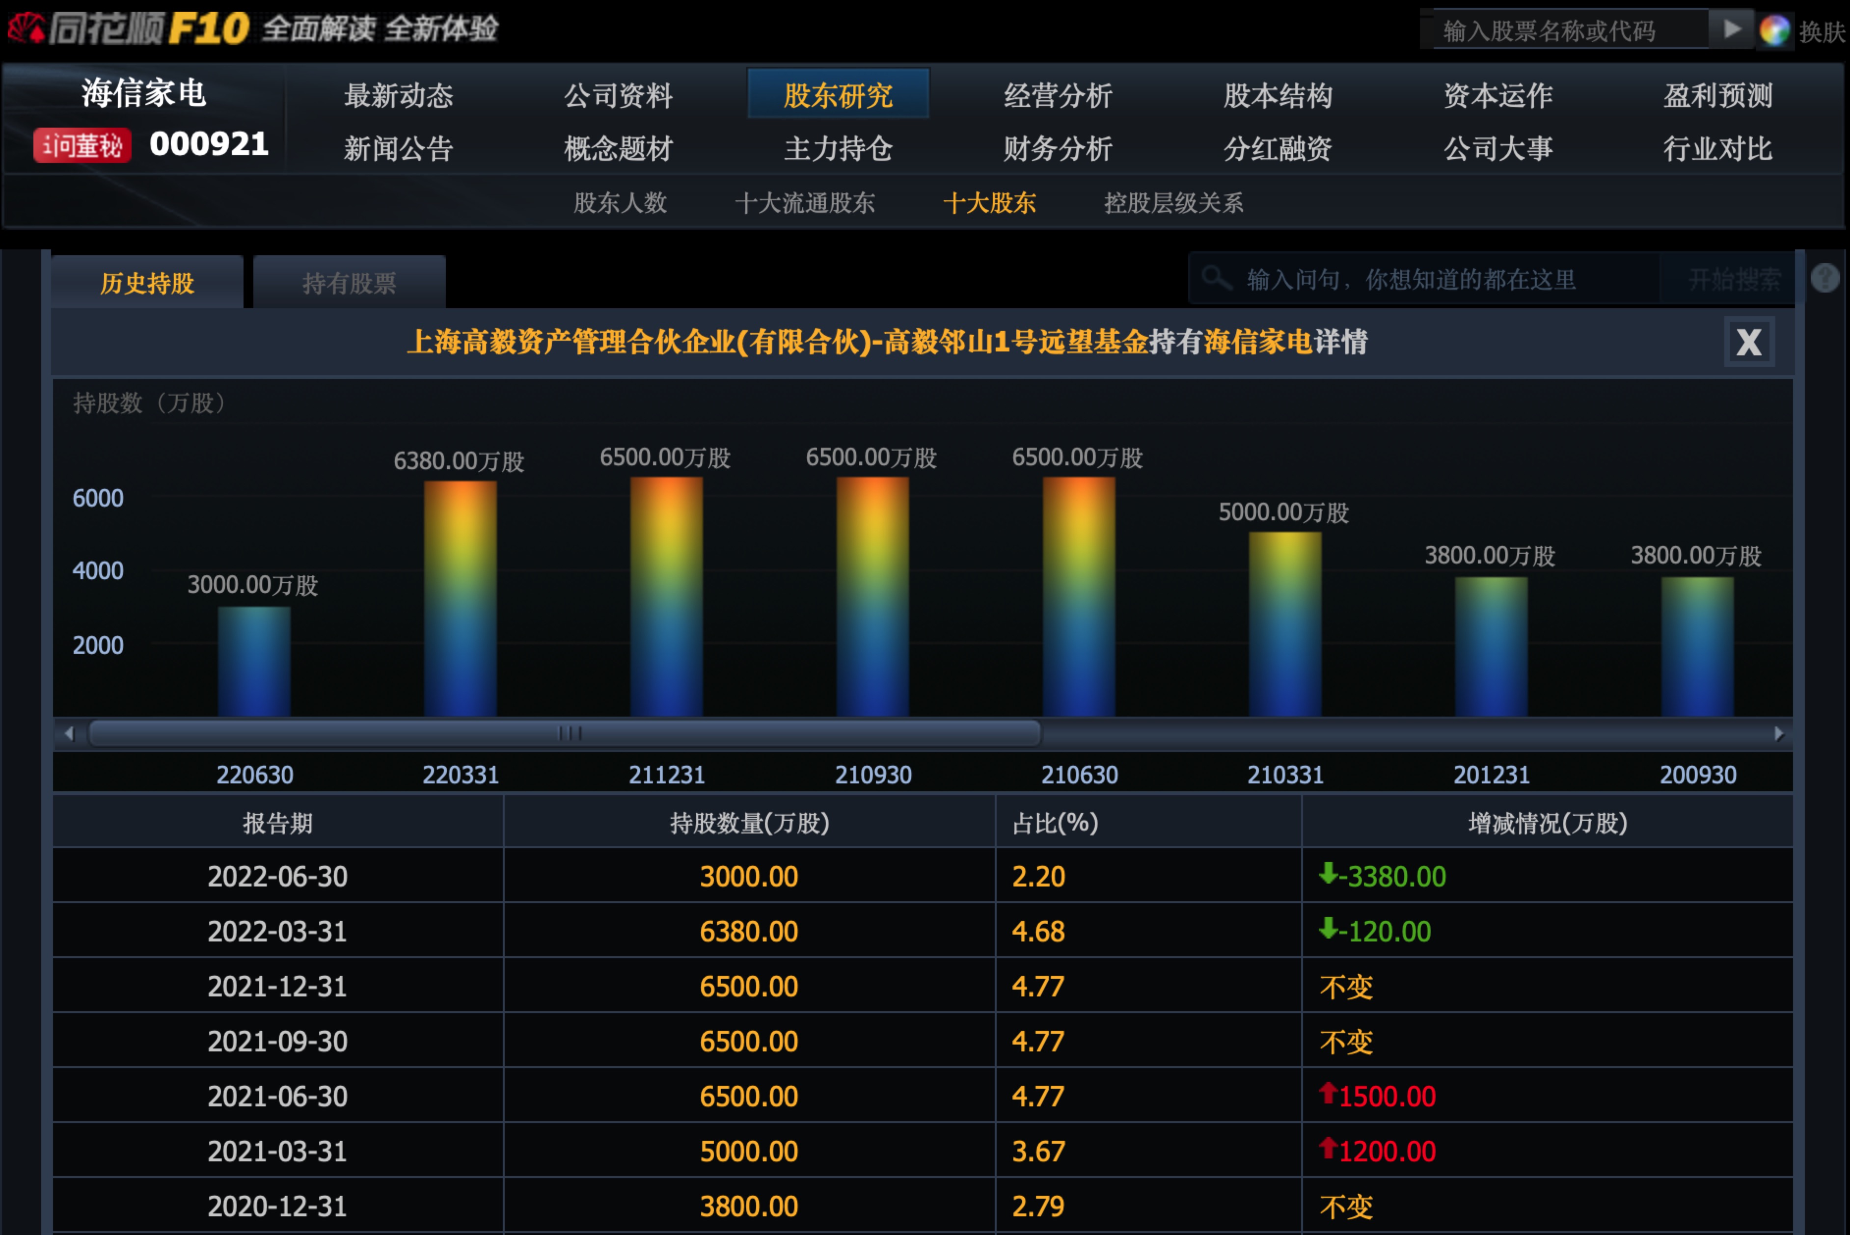Open the 经营分析 menu

(1058, 95)
